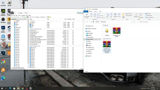The image size is (160, 90).
Task: Select Desktop in Explorer navigation pane
Action: pyautogui.click(x=89, y=35)
